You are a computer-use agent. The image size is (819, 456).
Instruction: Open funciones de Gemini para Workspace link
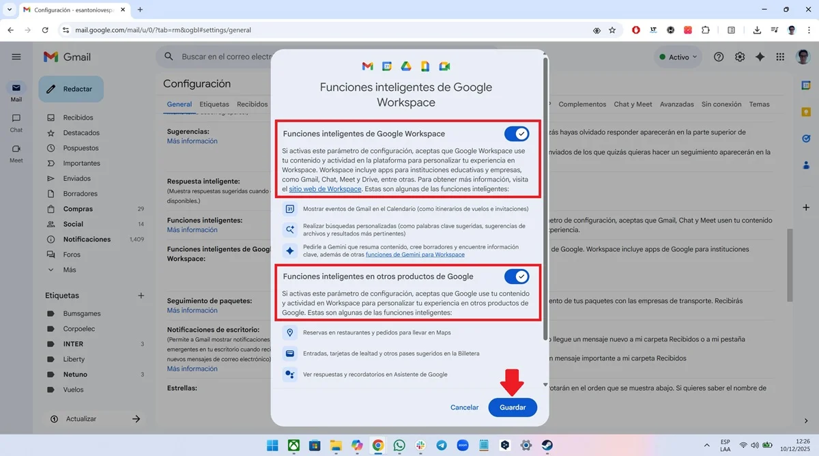(x=415, y=255)
